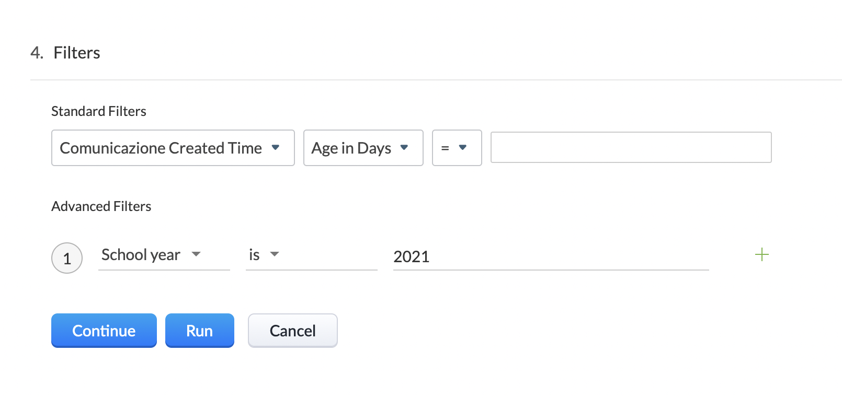
Task: Click the arrow beside Age in Days
Action: click(404, 148)
